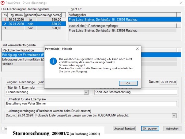Click the PowerOrdo logo in title bar

(2, 3)
